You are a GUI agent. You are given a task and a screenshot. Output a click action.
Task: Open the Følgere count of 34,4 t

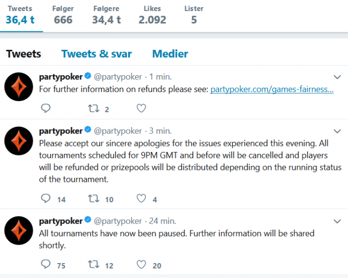click(106, 15)
